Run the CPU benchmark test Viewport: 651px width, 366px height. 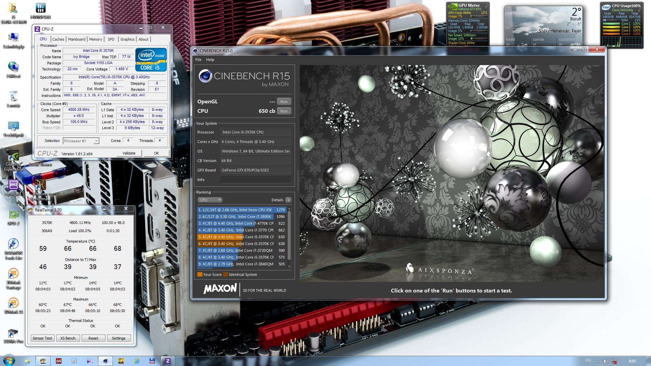(284, 111)
